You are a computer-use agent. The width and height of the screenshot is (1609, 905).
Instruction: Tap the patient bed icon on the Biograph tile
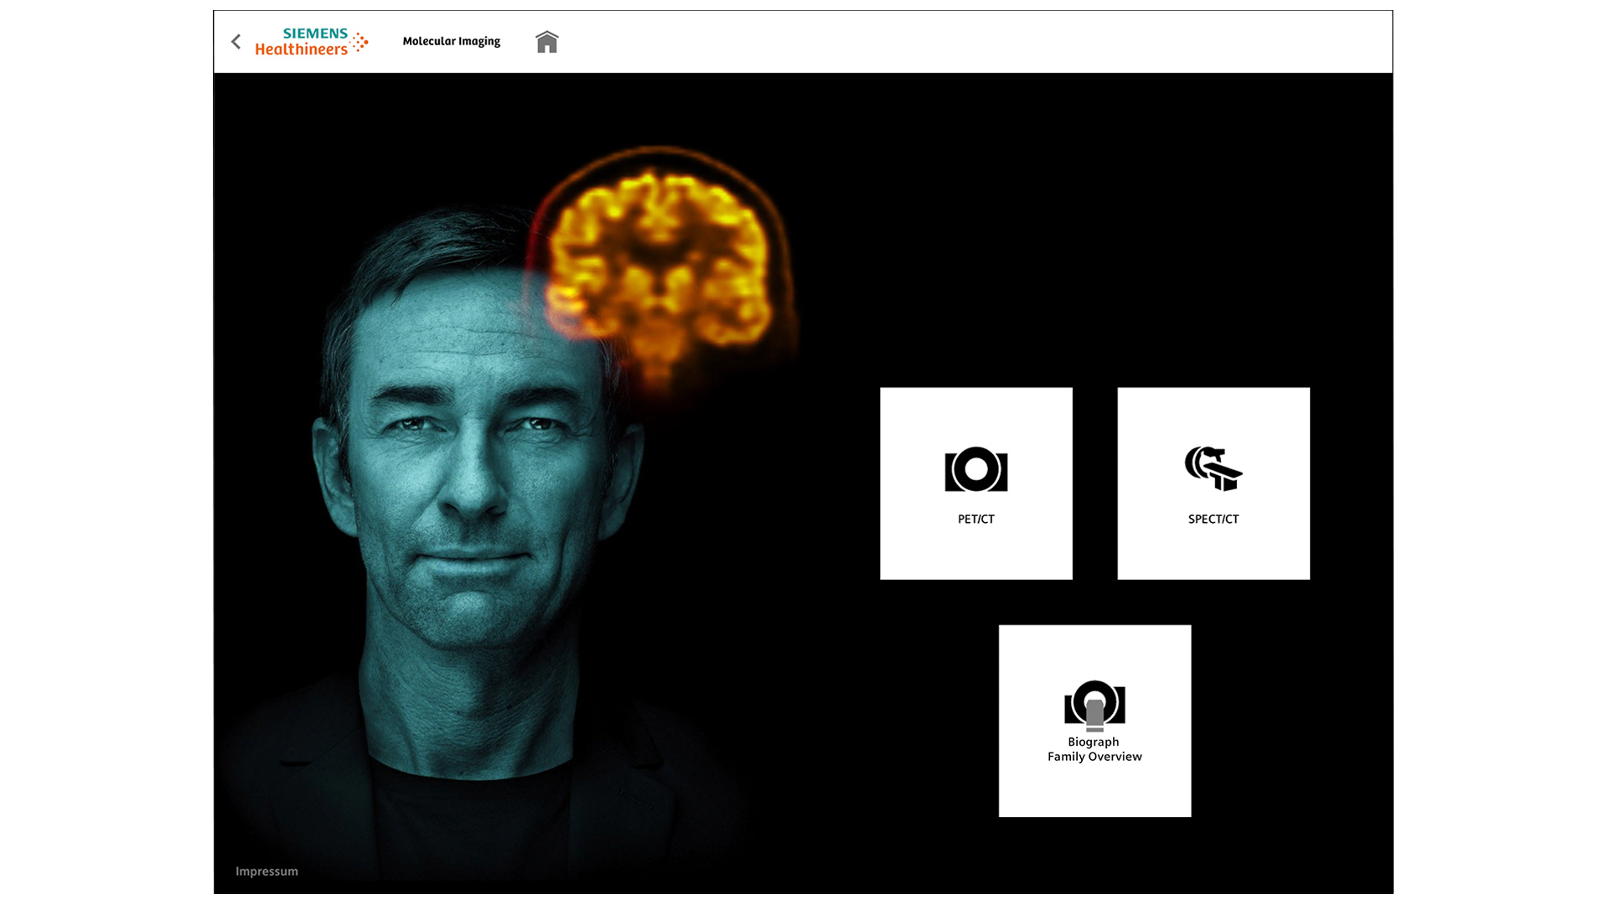point(1094,716)
